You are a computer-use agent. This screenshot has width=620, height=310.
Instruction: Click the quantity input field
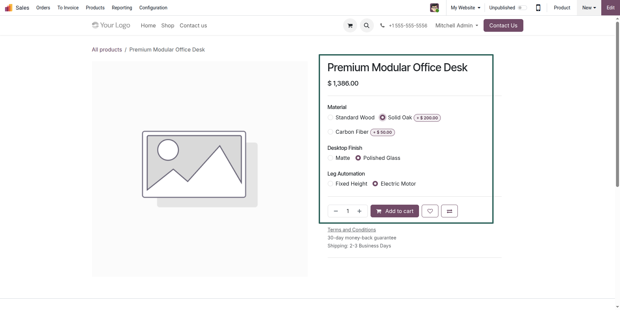pyautogui.click(x=348, y=211)
